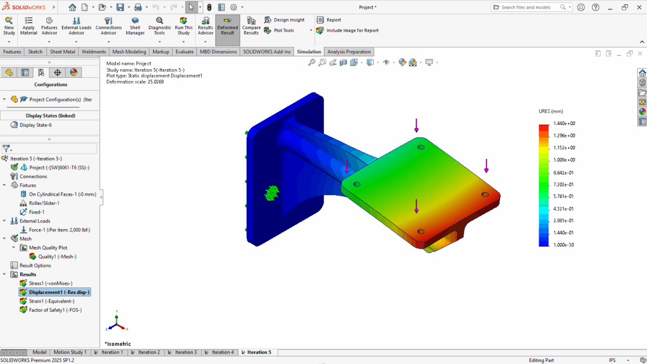Click the Fixtures Advisor icon
This screenshot has height=364, width=647.
49,20
